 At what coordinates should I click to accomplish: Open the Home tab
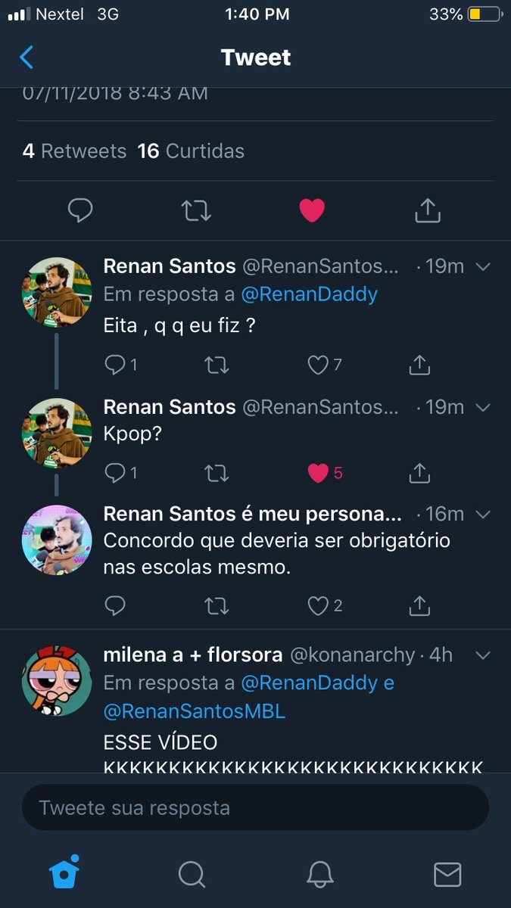click(x=65, y=874)
